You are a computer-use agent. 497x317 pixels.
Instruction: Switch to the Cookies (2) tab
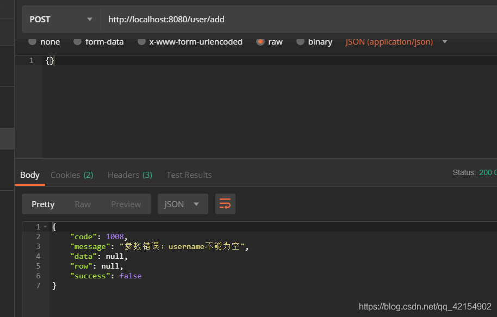(71, 175)
